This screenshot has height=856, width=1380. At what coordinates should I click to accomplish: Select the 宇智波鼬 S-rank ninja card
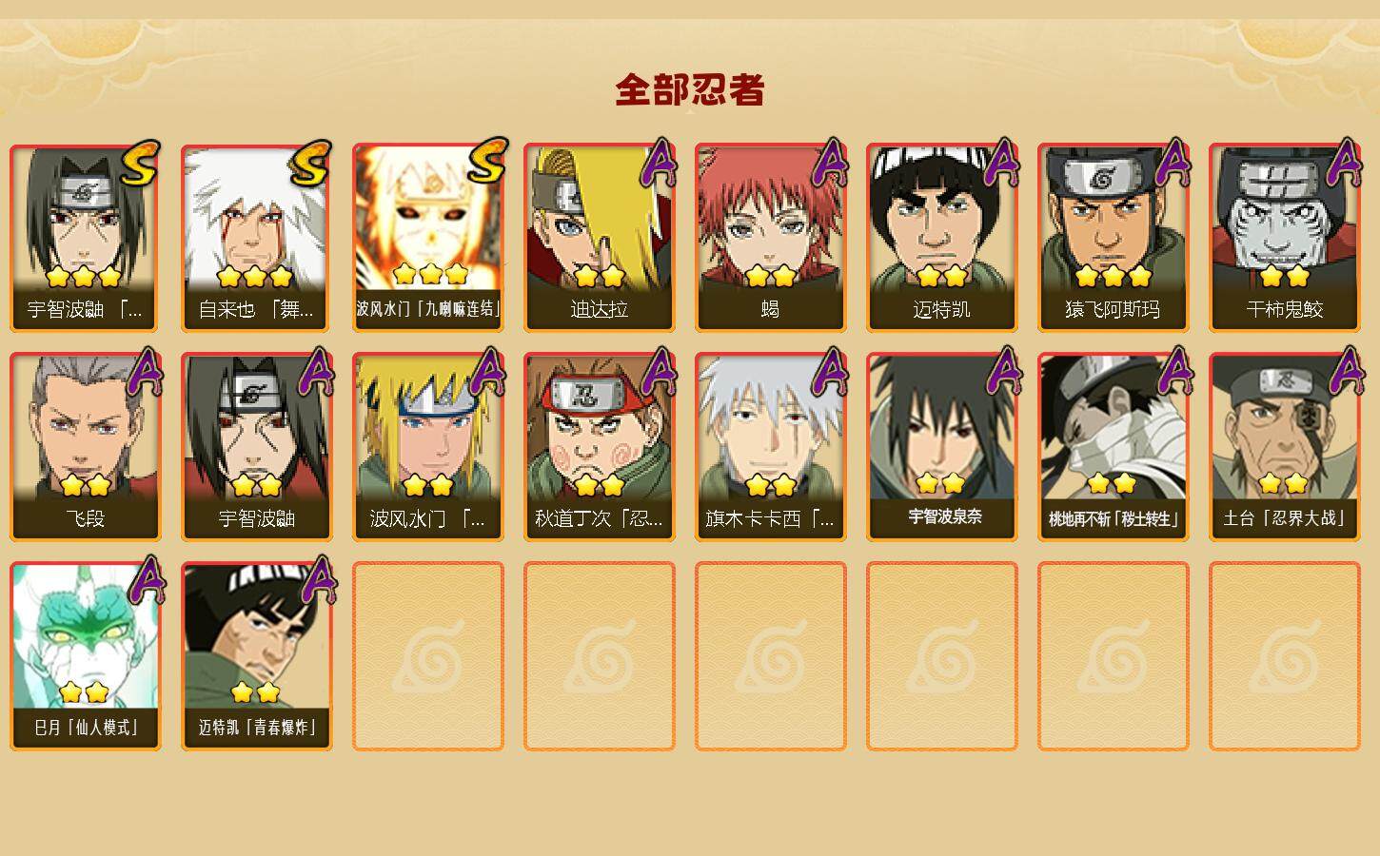pyautogui.click(x=86, y=238)
